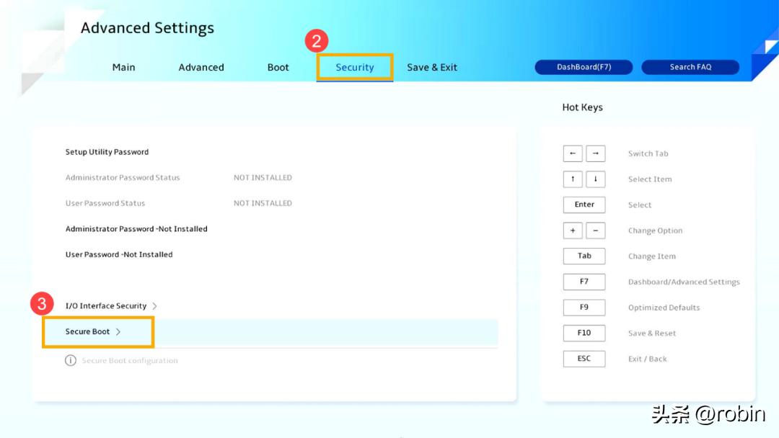Switch to the Security tab
The width and height of the screenshot is (779, 438).
354,67
